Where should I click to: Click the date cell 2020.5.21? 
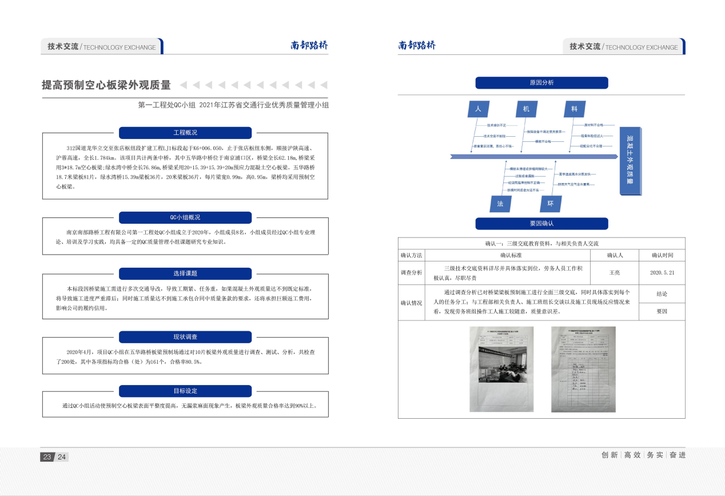tap(662, 273)
